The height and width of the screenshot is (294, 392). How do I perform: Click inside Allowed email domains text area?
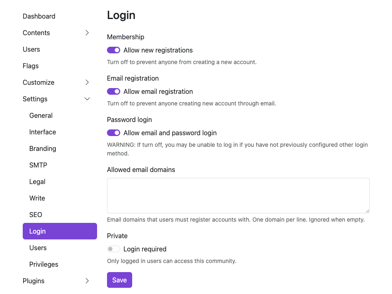click(x=238, y=196)
